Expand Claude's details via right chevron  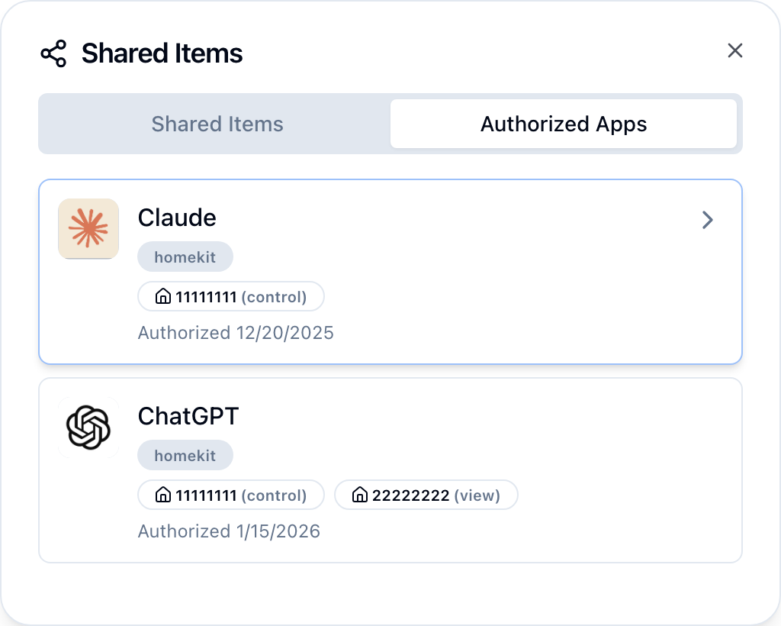coord(708,220)
